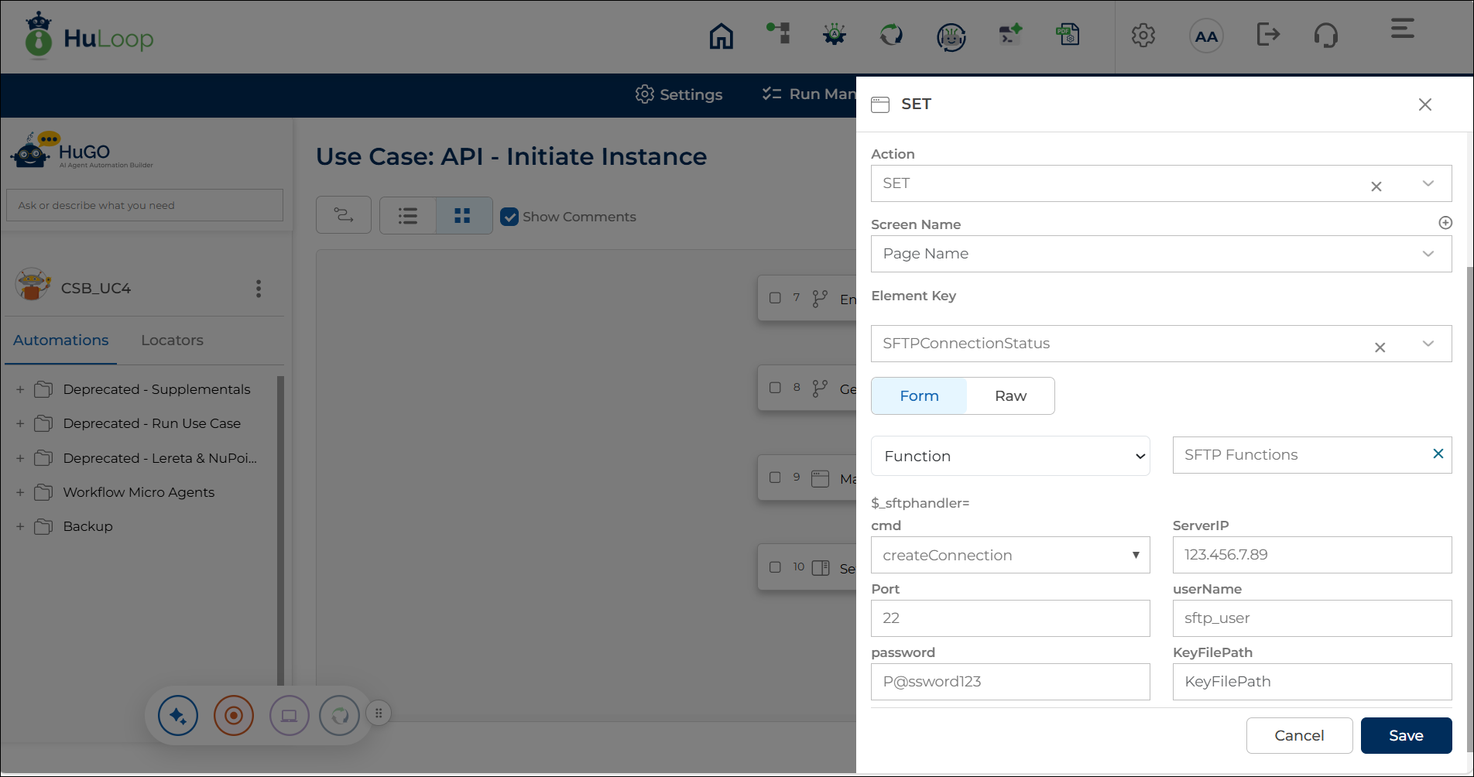Switch to the grid view icon
Screen dimensions: 1474x777
[x=463, y=215]
